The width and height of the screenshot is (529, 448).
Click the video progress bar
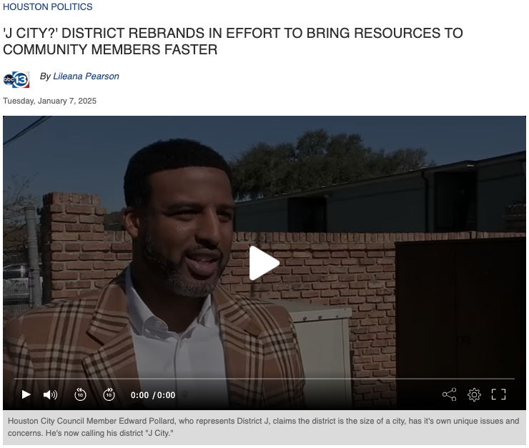(264, 378)
